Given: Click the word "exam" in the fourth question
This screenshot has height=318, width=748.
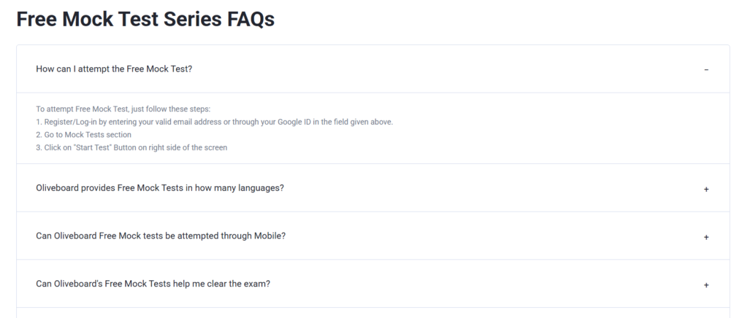Looking at the screenshot, I should point(256,284).
